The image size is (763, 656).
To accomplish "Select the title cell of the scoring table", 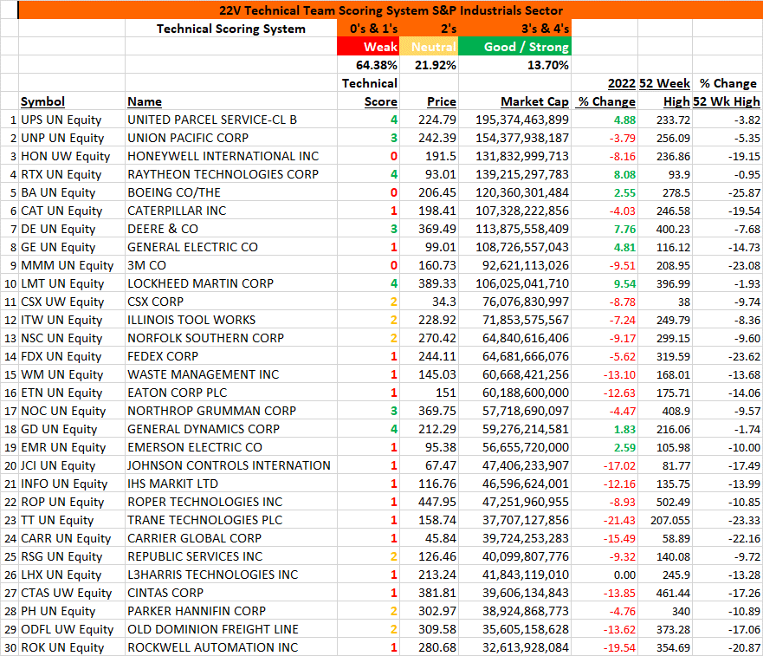I will (x=391, y=10).
